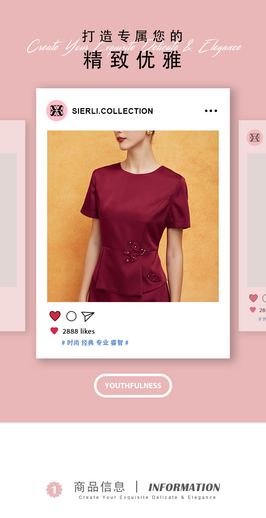The width and height of the screenshot is (266, 518).
Task: Click the YOUTHFULNESS pill button
Action: click(133, 385)
